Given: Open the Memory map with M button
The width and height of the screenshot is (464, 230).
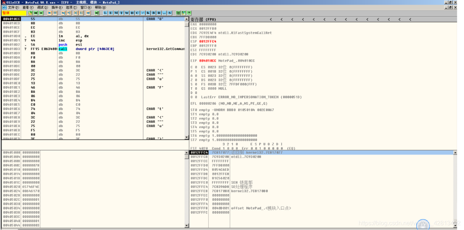Looking at the screenshot, I should pyautogui.click(x=116, y=13).
